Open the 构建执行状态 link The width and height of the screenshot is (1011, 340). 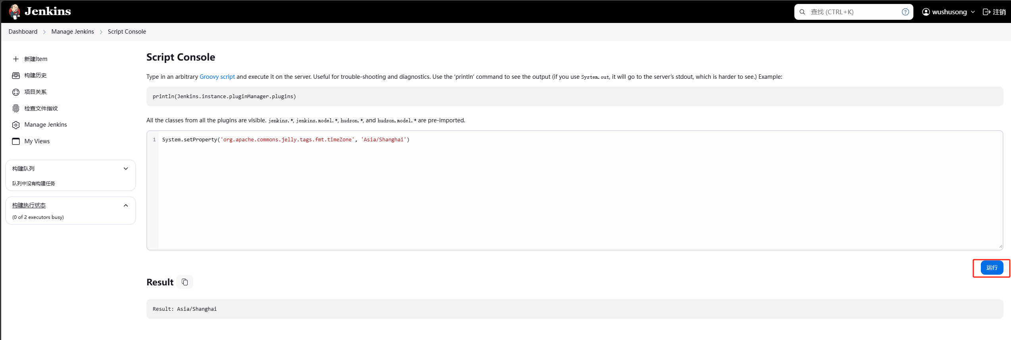[29, 205]
